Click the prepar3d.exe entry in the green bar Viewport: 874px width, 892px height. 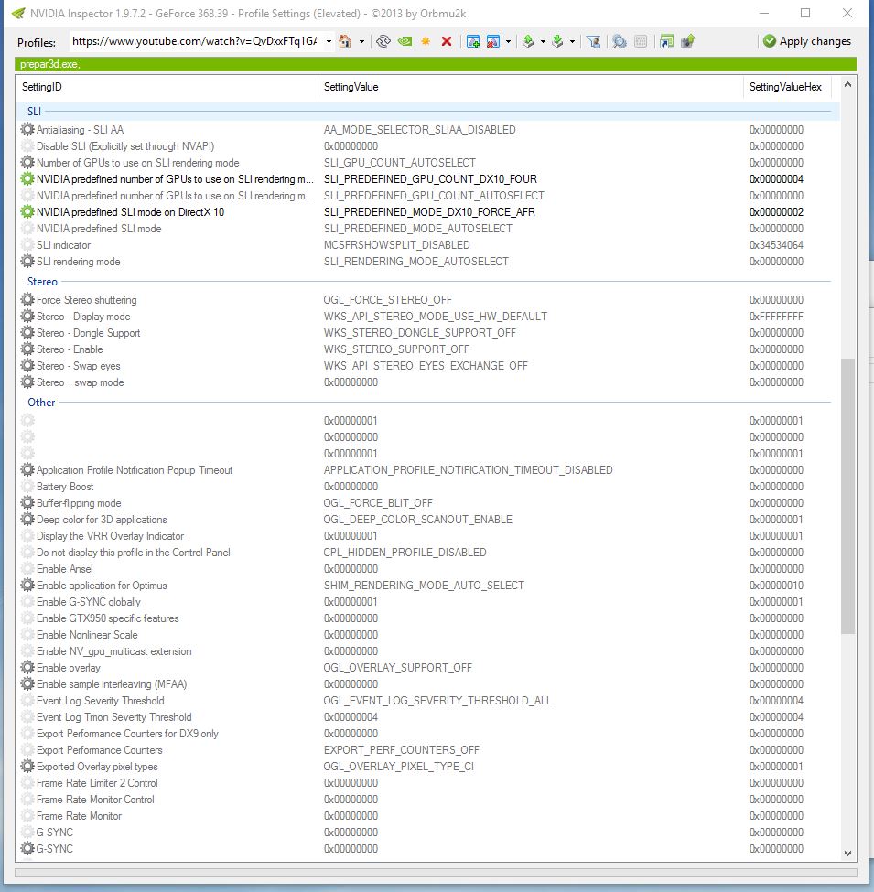pos(50,64)
